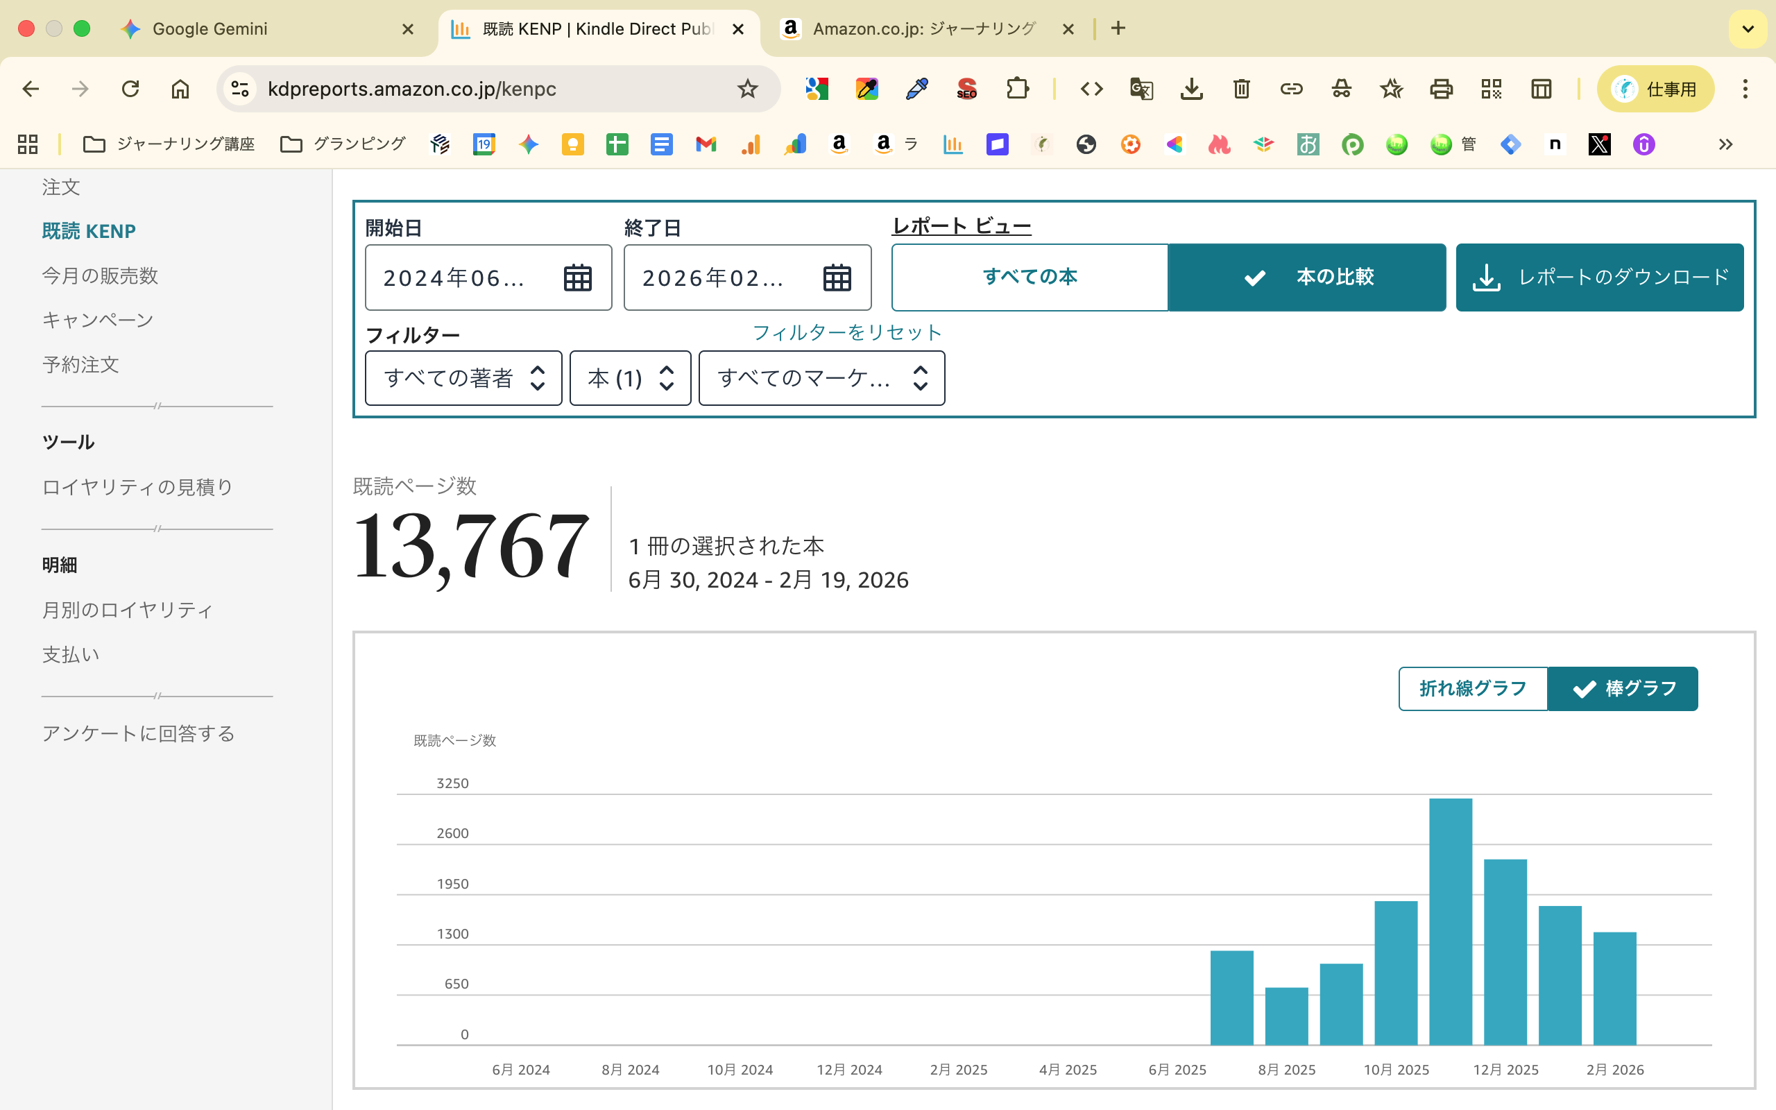Launch the Google Translate extension
This screenshot has height=1110, width=1776.
tap(1142, 89)
